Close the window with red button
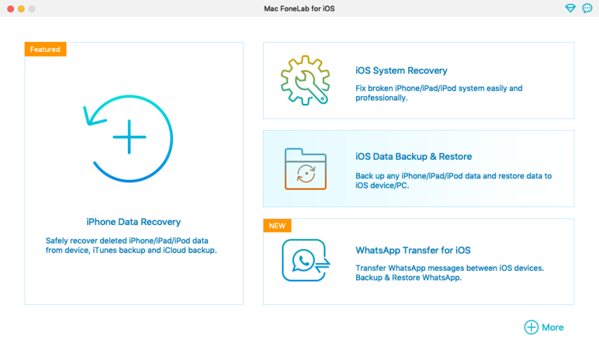The width and height of the screenshot is (599, 349). pyautogui.click(x=11, y=9)
